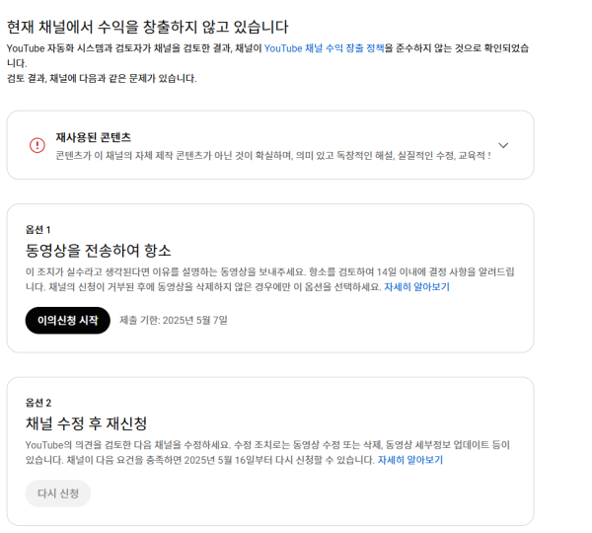Click the reused content description starting 콘텐츠가 이 채널의
Screen dimensions: 592x533
272,156
